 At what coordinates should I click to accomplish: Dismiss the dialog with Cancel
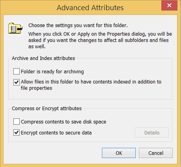pyautogui.click(x=156, y=153)
